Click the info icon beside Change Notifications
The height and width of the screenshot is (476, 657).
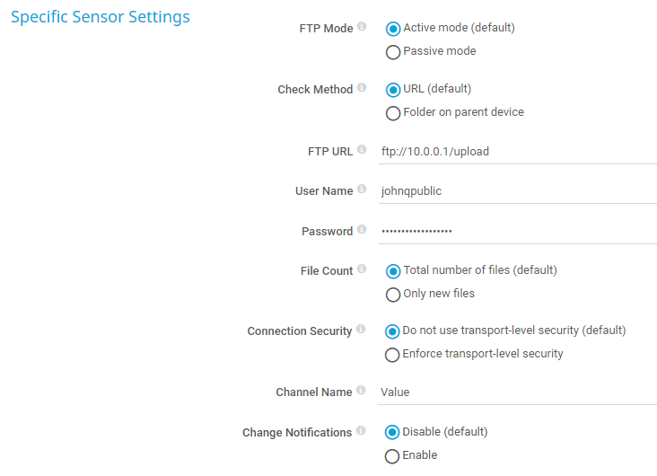[x=362, y=431]
